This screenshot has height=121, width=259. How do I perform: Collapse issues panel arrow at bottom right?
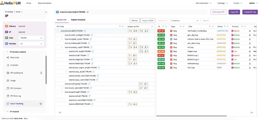[251, 113]
